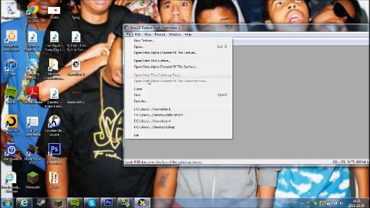Open the Windows Start menu
The height and width of the screenshot is (208, 370).
tap(8, 203)
